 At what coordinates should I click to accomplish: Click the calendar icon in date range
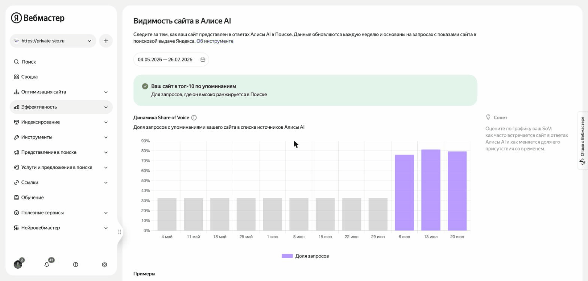click(203, 59)
